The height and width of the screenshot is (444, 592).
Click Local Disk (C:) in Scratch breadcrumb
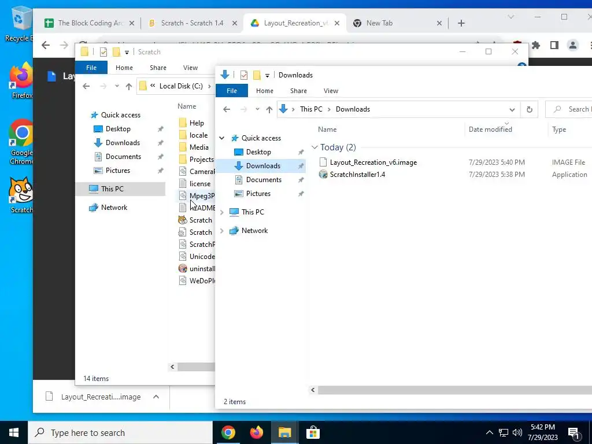(x=181, y=87)
